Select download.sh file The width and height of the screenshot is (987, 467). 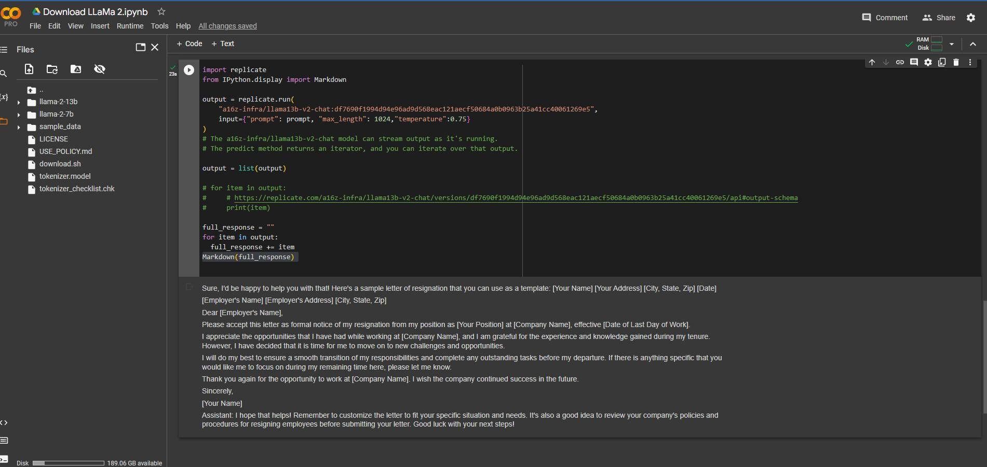(60, 164)
